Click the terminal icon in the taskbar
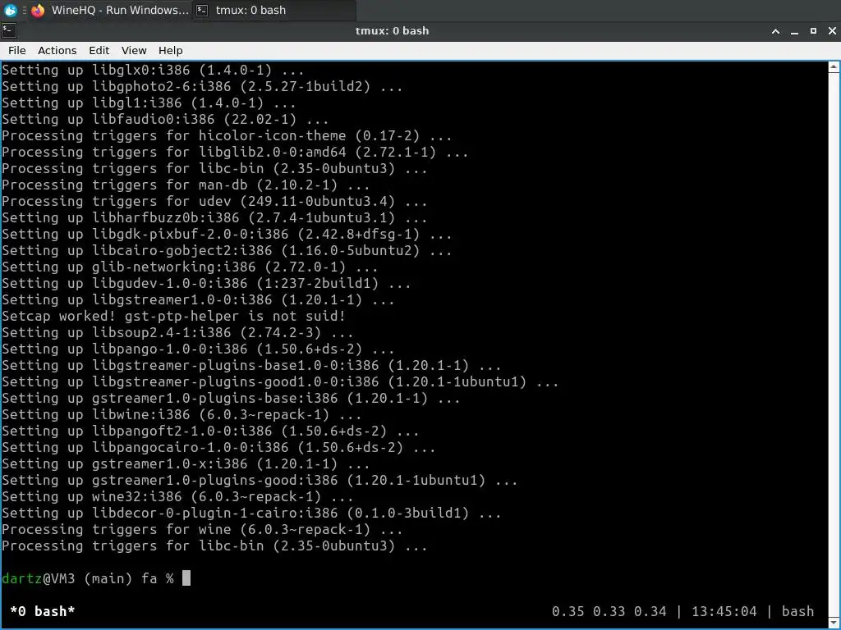841x630 pixels. (202, 10)
